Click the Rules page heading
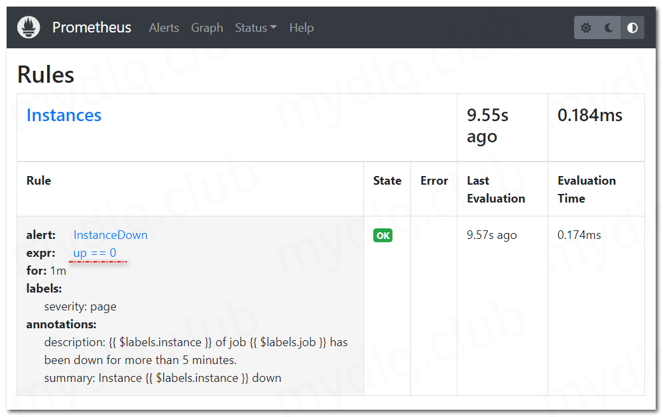 pos(46,75)
